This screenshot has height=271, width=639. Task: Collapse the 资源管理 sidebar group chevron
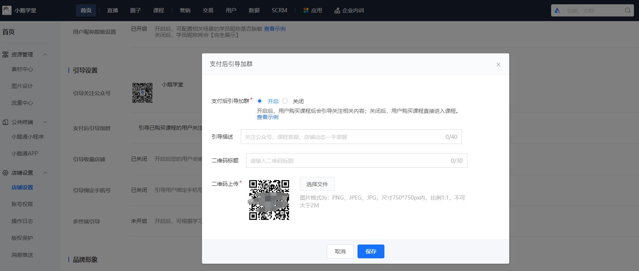pyautogui.click(x=45, y=55)
